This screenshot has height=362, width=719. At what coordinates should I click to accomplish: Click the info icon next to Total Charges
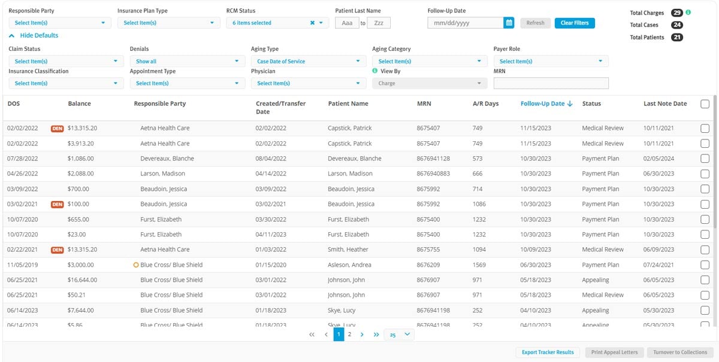pos(688,12)
